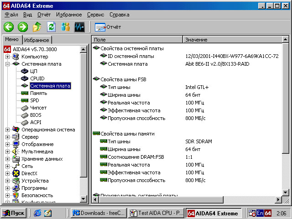Viewport: 292px width, 219px height.
Task: Click the Intel GTL+ value
Action: (197, 87)
